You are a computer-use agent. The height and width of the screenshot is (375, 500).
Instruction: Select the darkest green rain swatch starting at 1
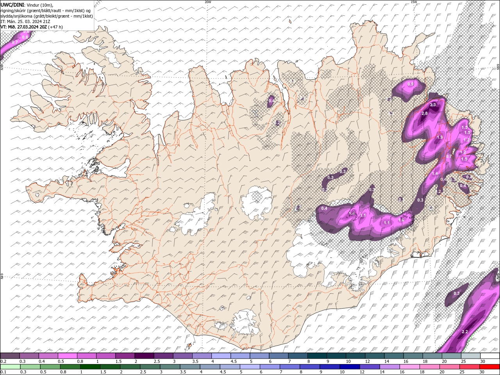pos(90,366)
